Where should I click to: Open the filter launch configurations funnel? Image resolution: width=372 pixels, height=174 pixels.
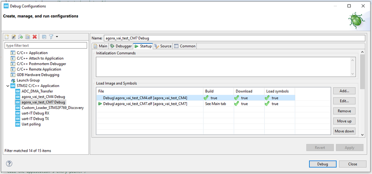point(51,37)
